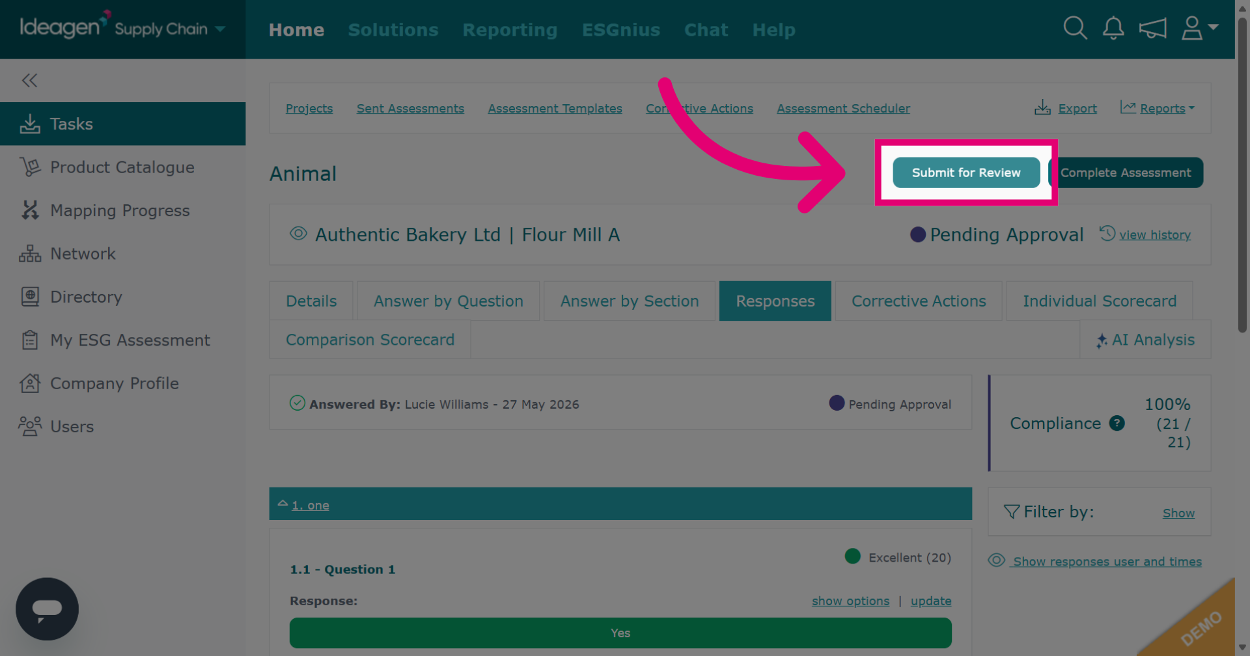1250x656 pixels.
Task: Switch to Comparison Scorecard tab
Action: pyautogui.click(x=370, y=340)
